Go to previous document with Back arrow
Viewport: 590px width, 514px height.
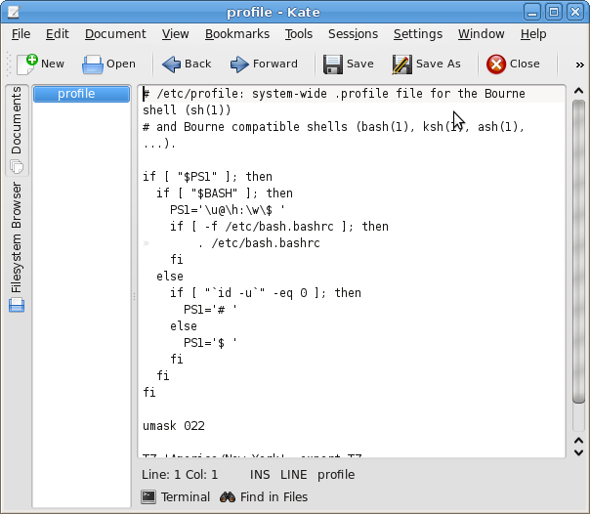[x=173, y=64]
